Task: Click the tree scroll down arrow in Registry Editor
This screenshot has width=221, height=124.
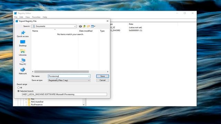Action: tap(84, 105)
